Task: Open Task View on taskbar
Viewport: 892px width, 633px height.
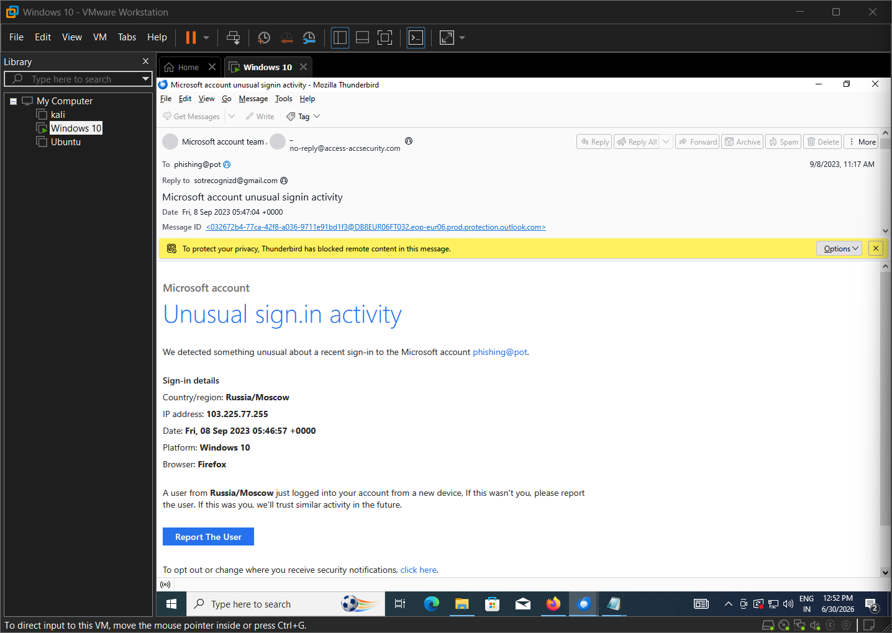Action: click(400, 604)
